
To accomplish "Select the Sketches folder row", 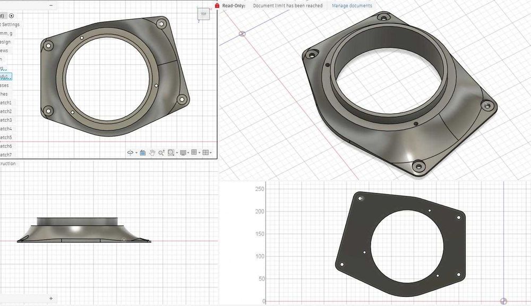I will click(4, 94).
